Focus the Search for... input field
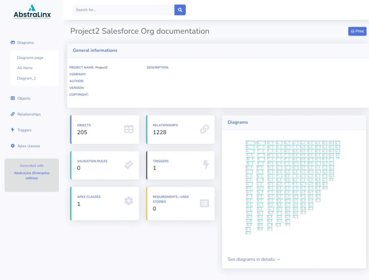The height and width of the screenshot is (280, 369). (x=123, y=10)
